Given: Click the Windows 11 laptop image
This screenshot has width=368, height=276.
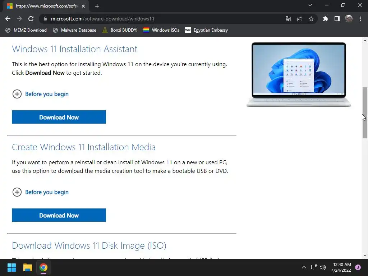Looking at the screenshot, I should coord(299,75).
